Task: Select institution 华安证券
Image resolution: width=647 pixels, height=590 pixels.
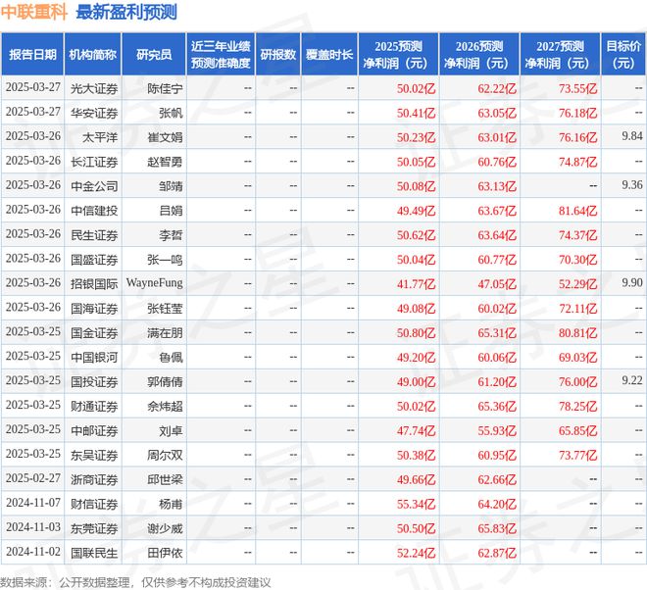Action: 94,113
